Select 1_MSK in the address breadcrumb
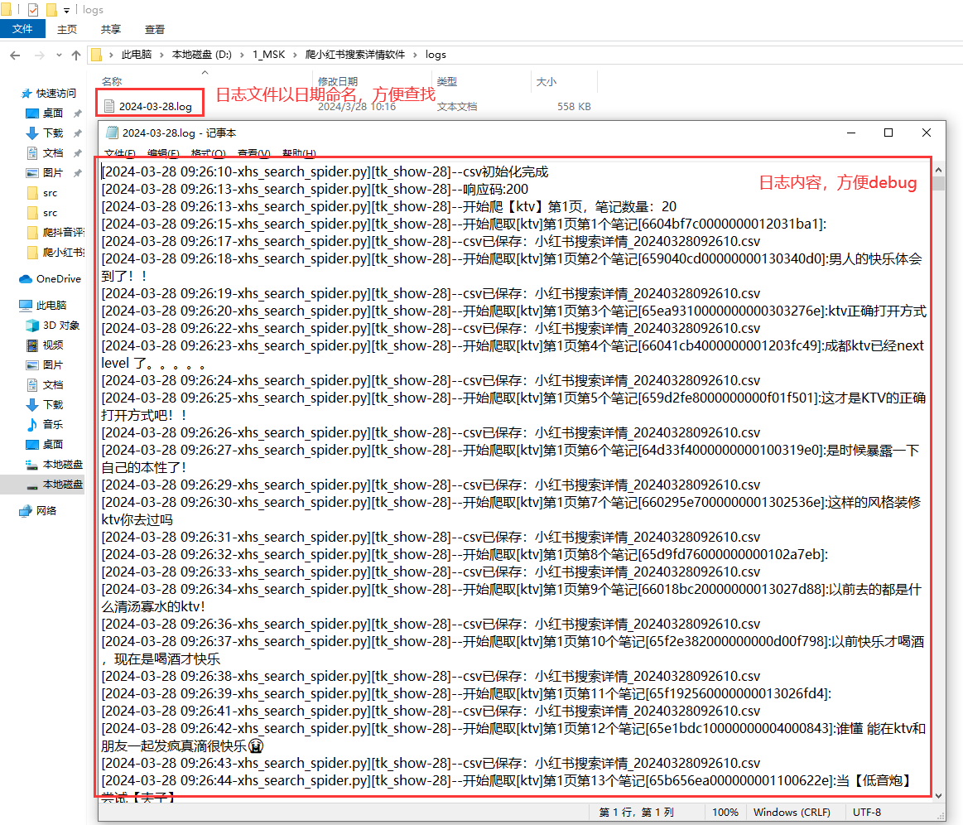Viewport: 963px width, 825px height. click(269, 55)
